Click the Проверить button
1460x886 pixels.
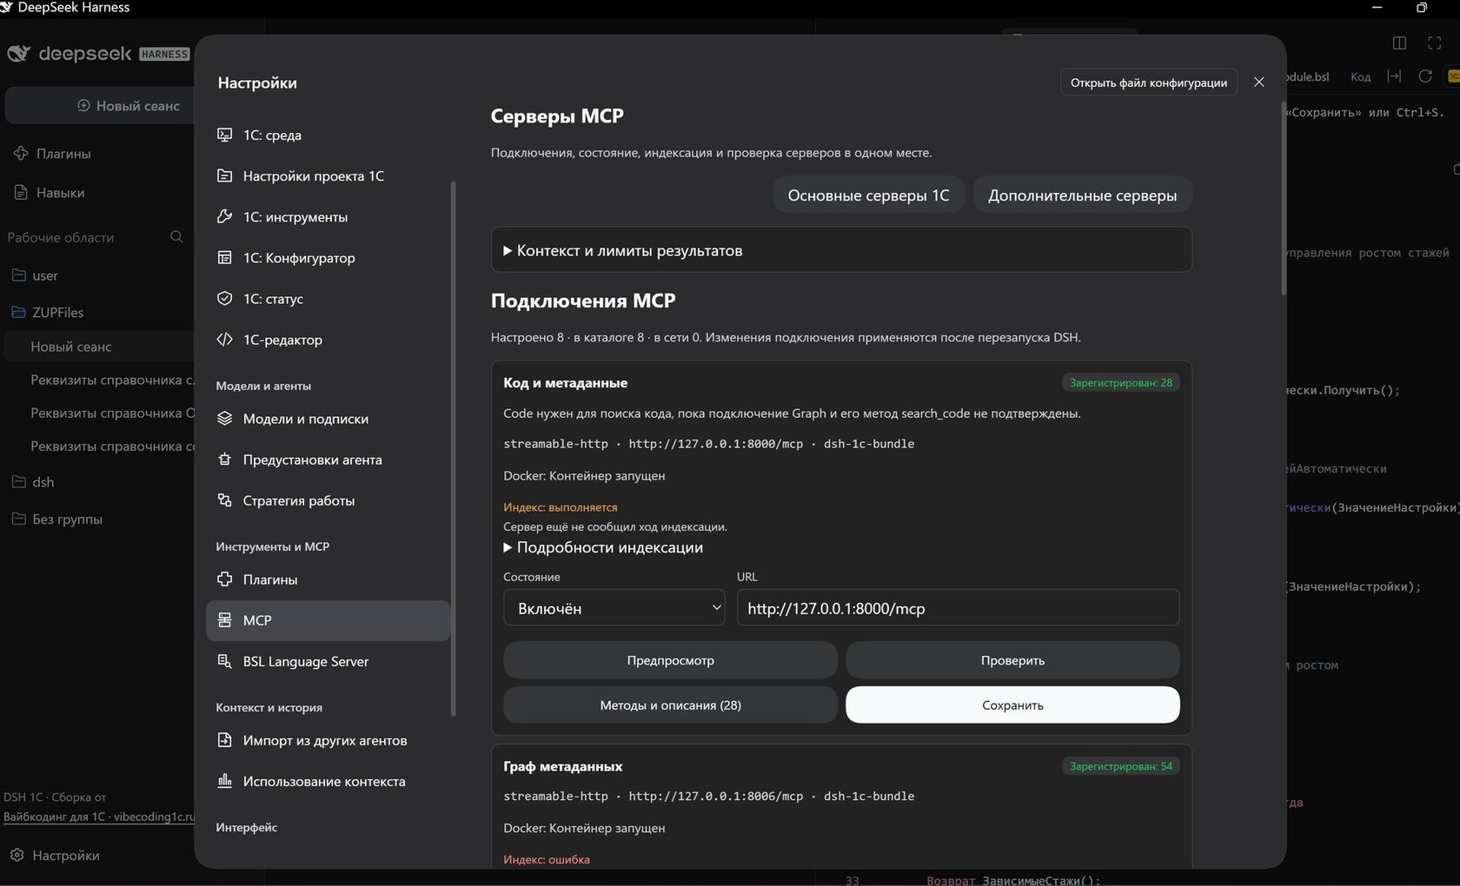coord(1012,660)
